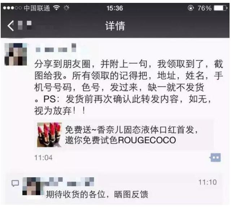Viewport: 231px width, 208px height.
Task: Tap the 15:36 status bar clock
Action: coord(115,8)
